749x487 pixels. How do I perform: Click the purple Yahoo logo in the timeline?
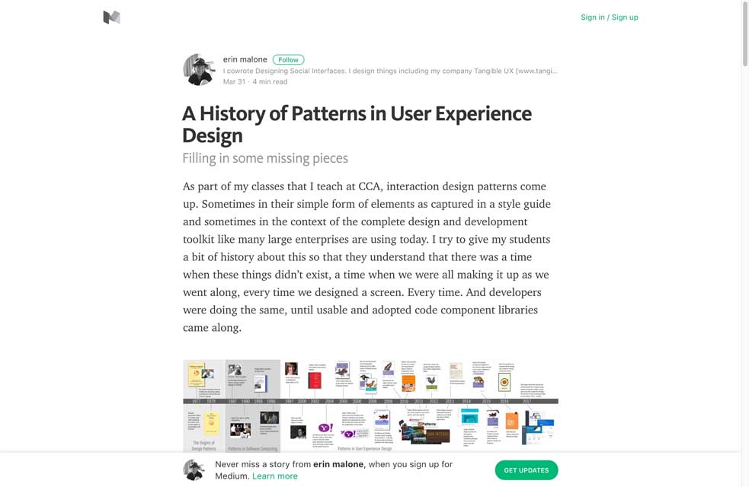325,429
